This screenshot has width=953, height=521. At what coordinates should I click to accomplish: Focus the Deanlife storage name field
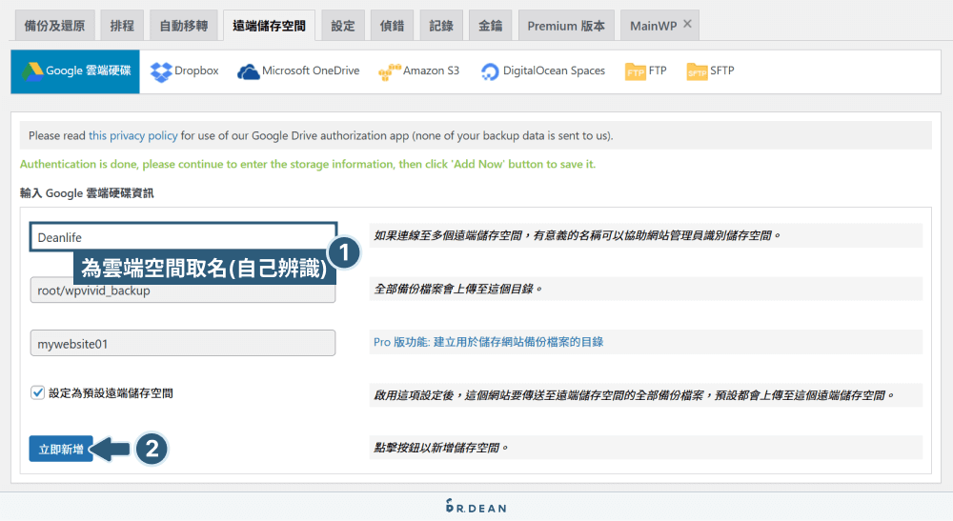[183, 237]
